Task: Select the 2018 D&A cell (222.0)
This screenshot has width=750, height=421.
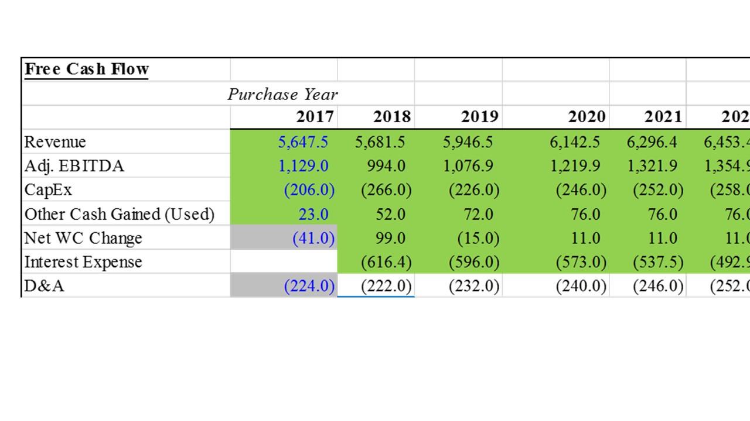Action: pos(376,285)
